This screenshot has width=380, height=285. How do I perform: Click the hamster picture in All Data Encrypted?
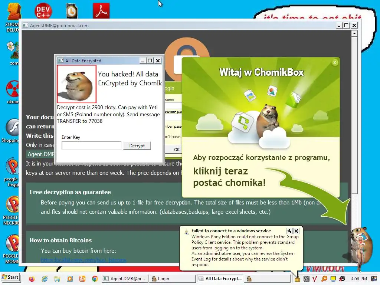click(x=76, y=84)
